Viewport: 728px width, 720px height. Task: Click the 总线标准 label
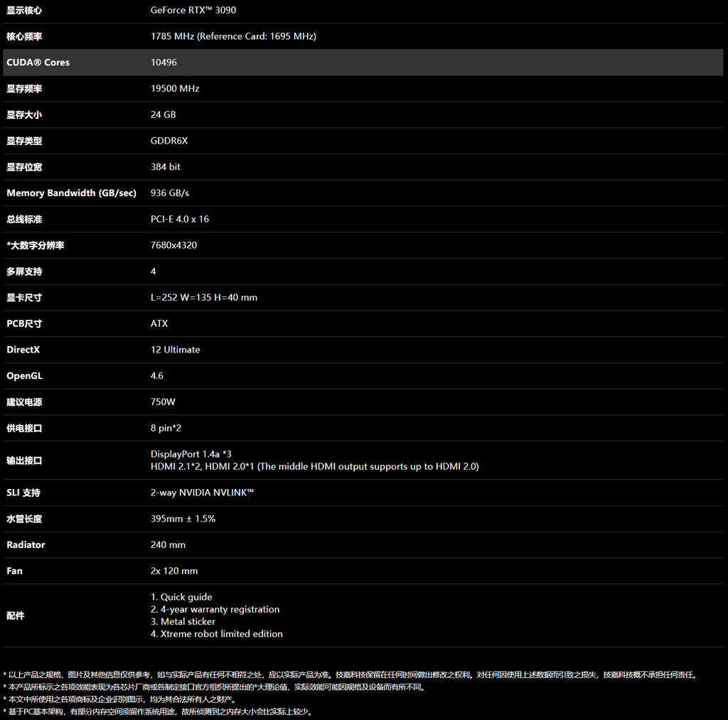point(24,219)
